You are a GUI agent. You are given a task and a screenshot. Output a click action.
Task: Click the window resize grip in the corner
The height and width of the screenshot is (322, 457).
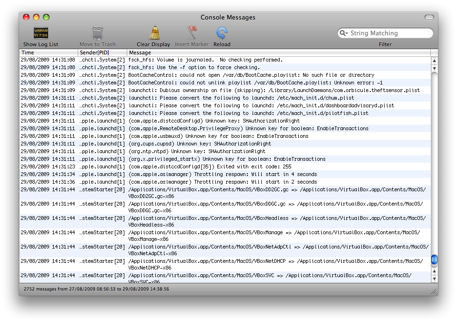pyautogui.click(x=434, y=291)
